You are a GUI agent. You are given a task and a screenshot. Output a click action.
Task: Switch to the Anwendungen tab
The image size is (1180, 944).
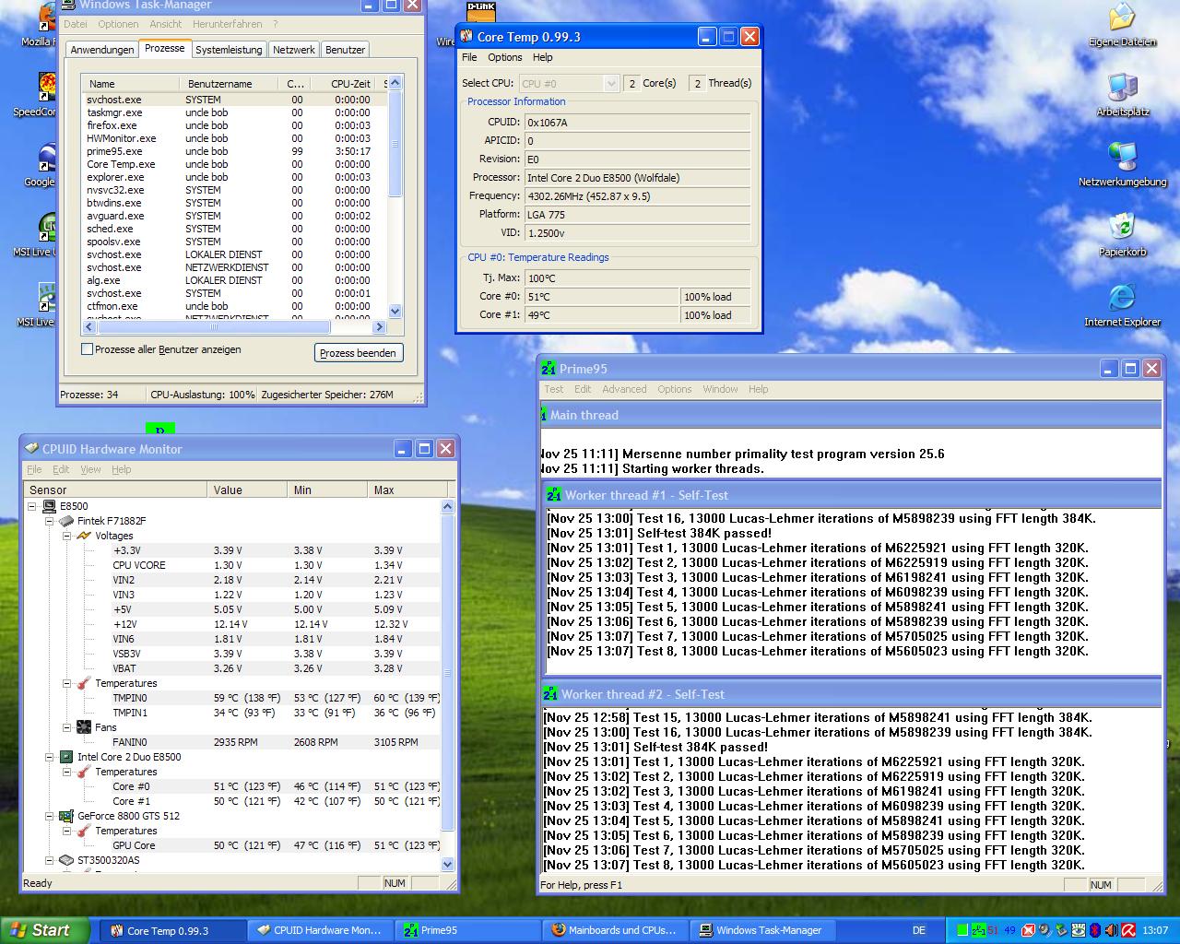[x=102, y=50]
